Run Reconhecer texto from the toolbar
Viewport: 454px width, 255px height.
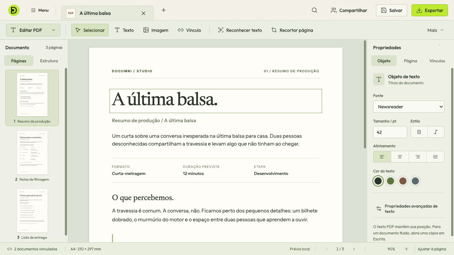pos(240,30)
